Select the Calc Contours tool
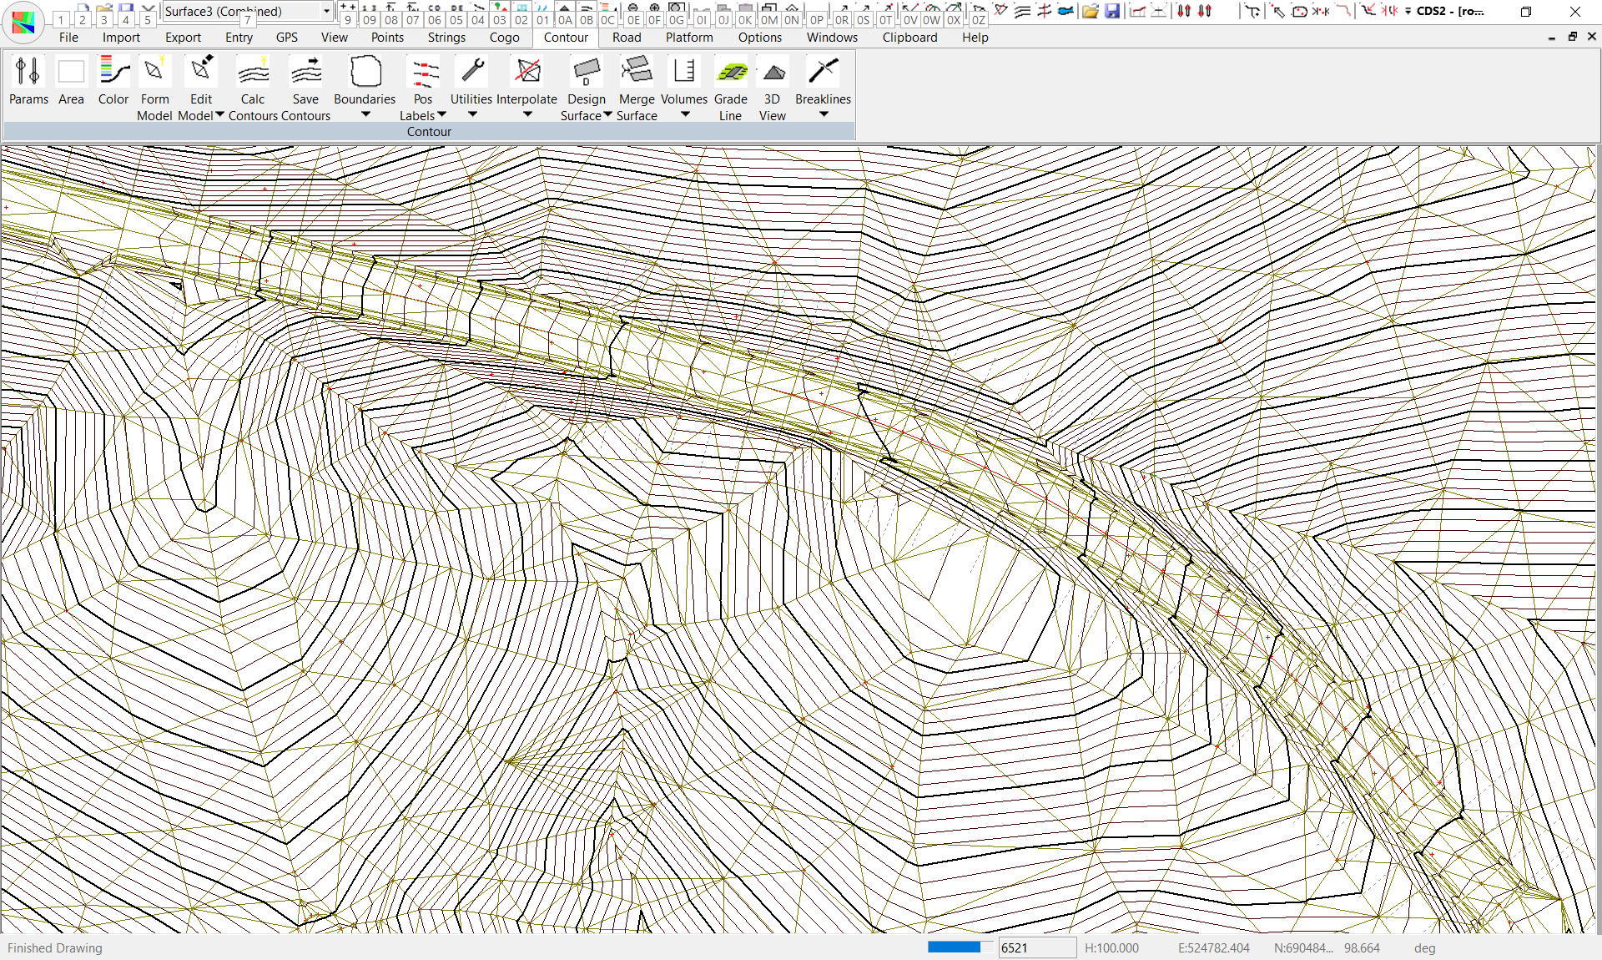 tap(253, 73)
